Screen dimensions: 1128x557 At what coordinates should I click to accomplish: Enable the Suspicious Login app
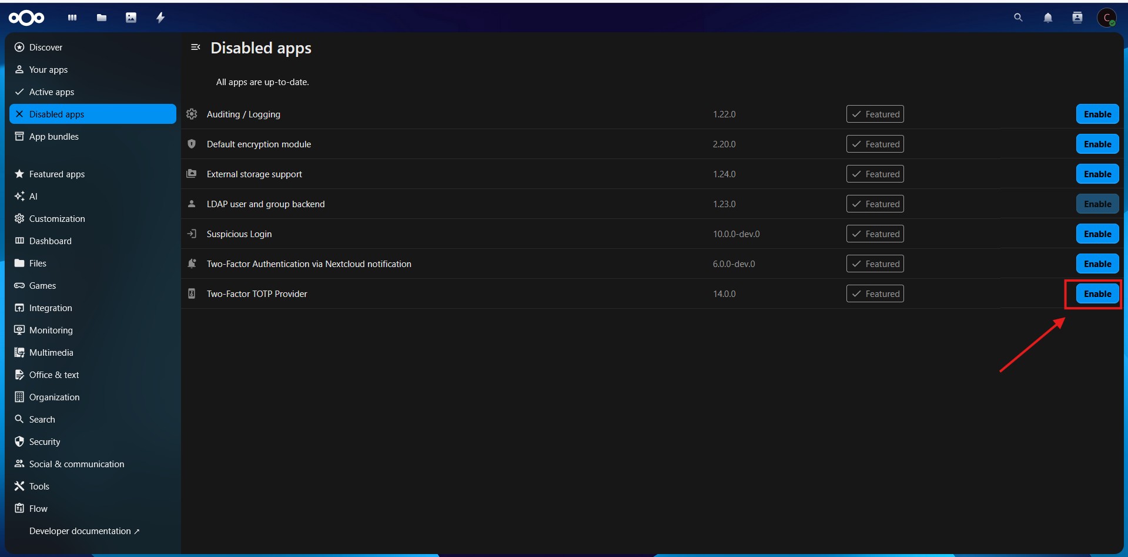(1097, 234)
